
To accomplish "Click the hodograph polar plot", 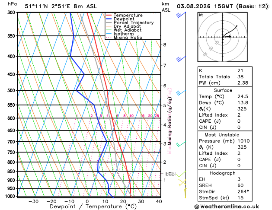I will click(223, 37).
